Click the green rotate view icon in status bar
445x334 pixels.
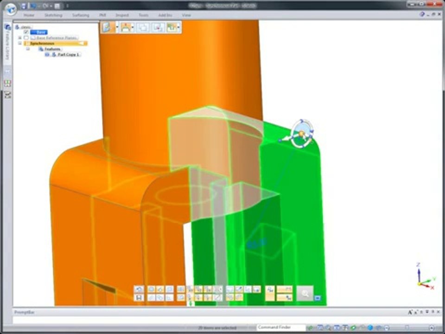click(x=353, y=328)
